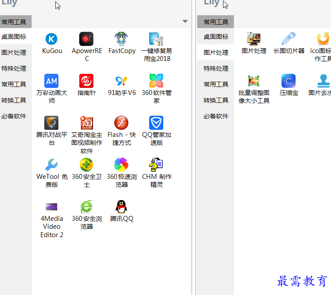Image resolution: width=331 pixels, height=295 pixels.
Task: Open 长图切片器 tool icon
Action: point(289,39)
